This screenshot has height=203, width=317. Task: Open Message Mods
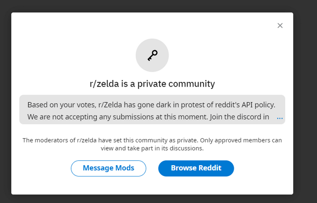coord(108,168)
